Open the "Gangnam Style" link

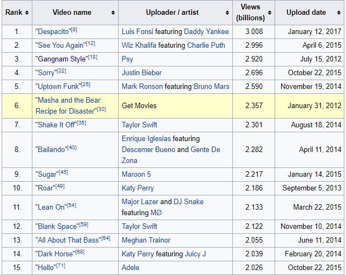coord(62,59)
